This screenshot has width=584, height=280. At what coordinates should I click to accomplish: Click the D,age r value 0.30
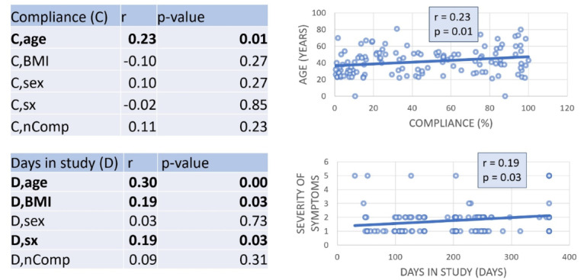coord(143,182)
